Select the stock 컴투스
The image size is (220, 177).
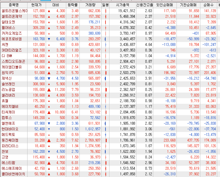[x=7, y=118]
